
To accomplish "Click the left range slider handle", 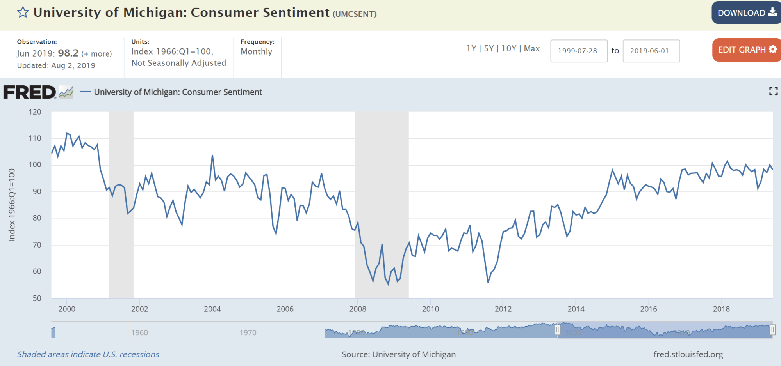I will point(558,330).
